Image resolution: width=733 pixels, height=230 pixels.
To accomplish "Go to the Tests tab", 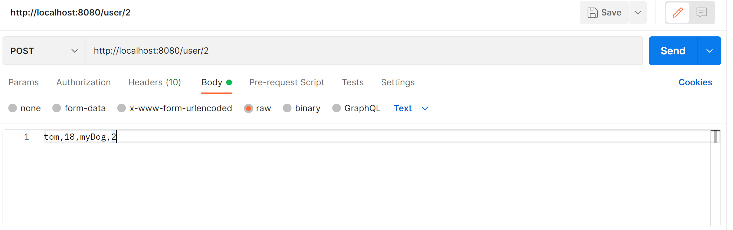I will pyautogui.click(x=353, y=82).
